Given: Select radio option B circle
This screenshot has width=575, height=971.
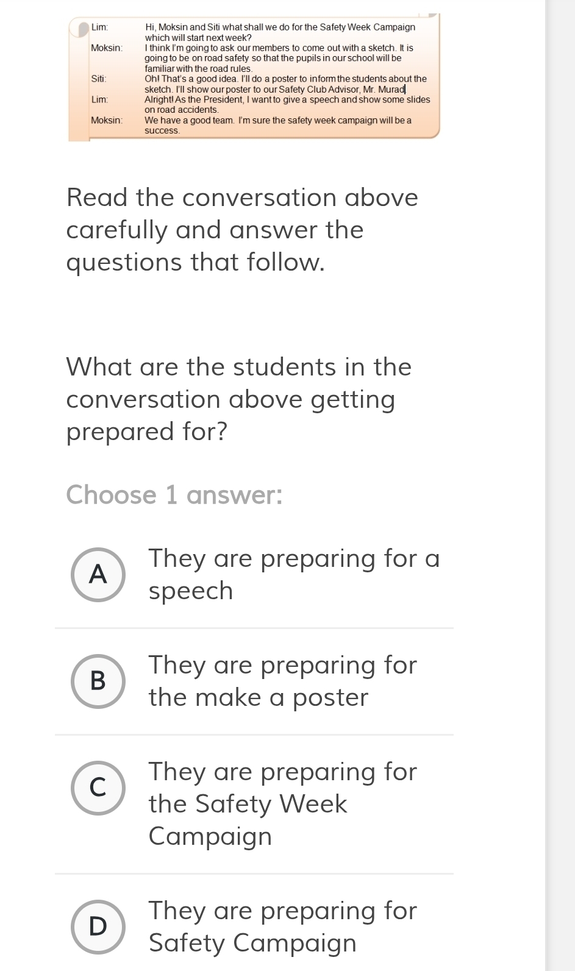Looking at the screenshot, I should (x=98, y=681).
